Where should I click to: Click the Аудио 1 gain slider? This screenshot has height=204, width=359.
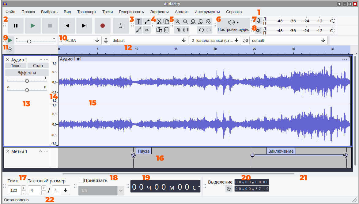tap(27, 81)
